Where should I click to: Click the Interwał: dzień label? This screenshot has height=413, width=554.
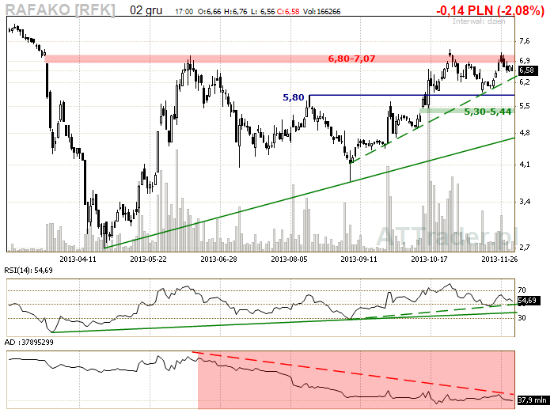[479, 21]
